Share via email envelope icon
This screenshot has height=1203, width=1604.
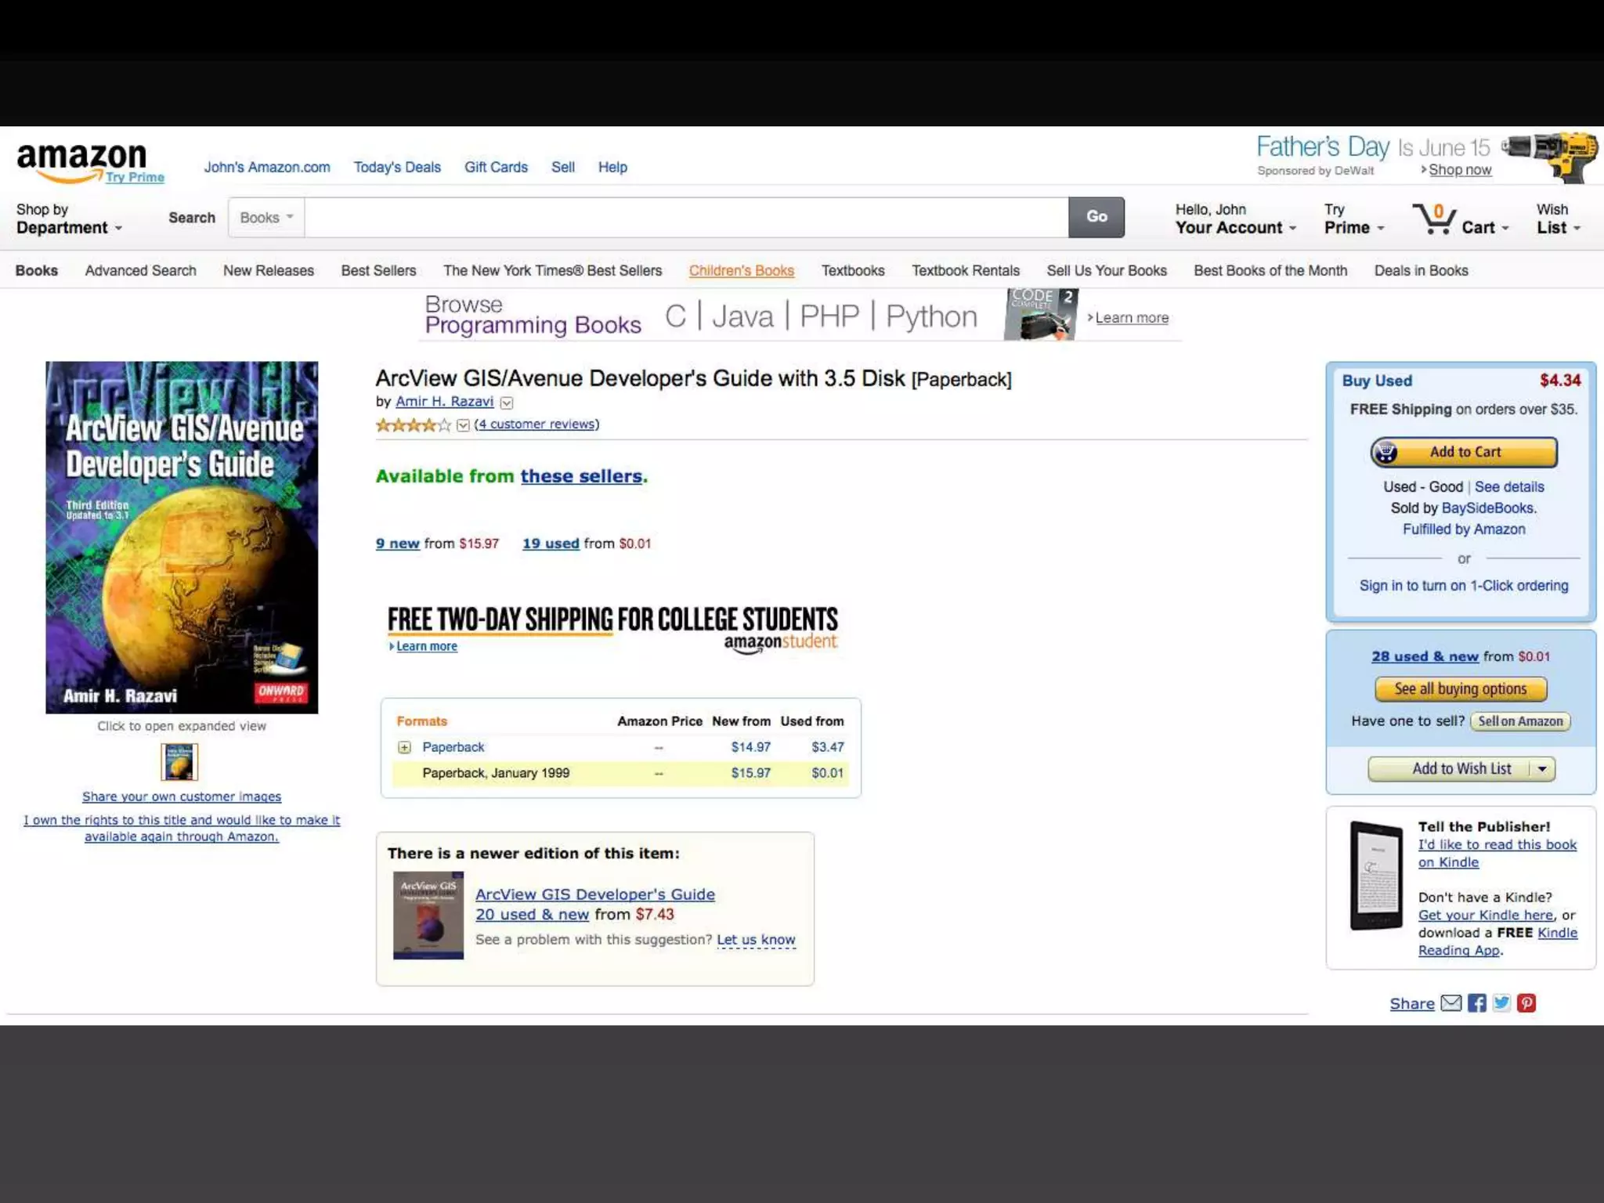tap(1450, 1003)
